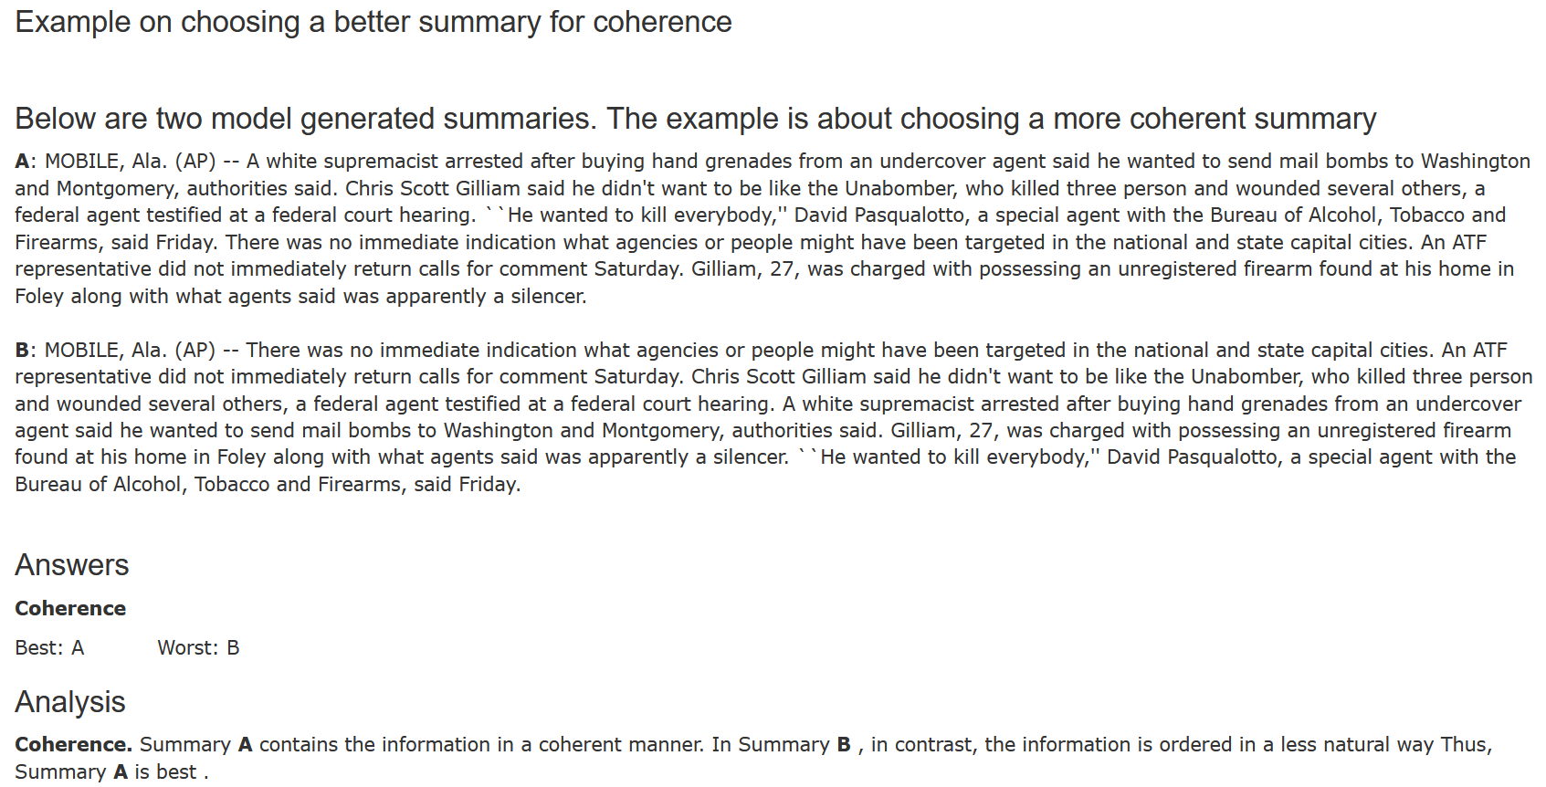Click the 'Analysis' section heading
1546x787 pixels.
pyautogui.click(x=70, y=702)
